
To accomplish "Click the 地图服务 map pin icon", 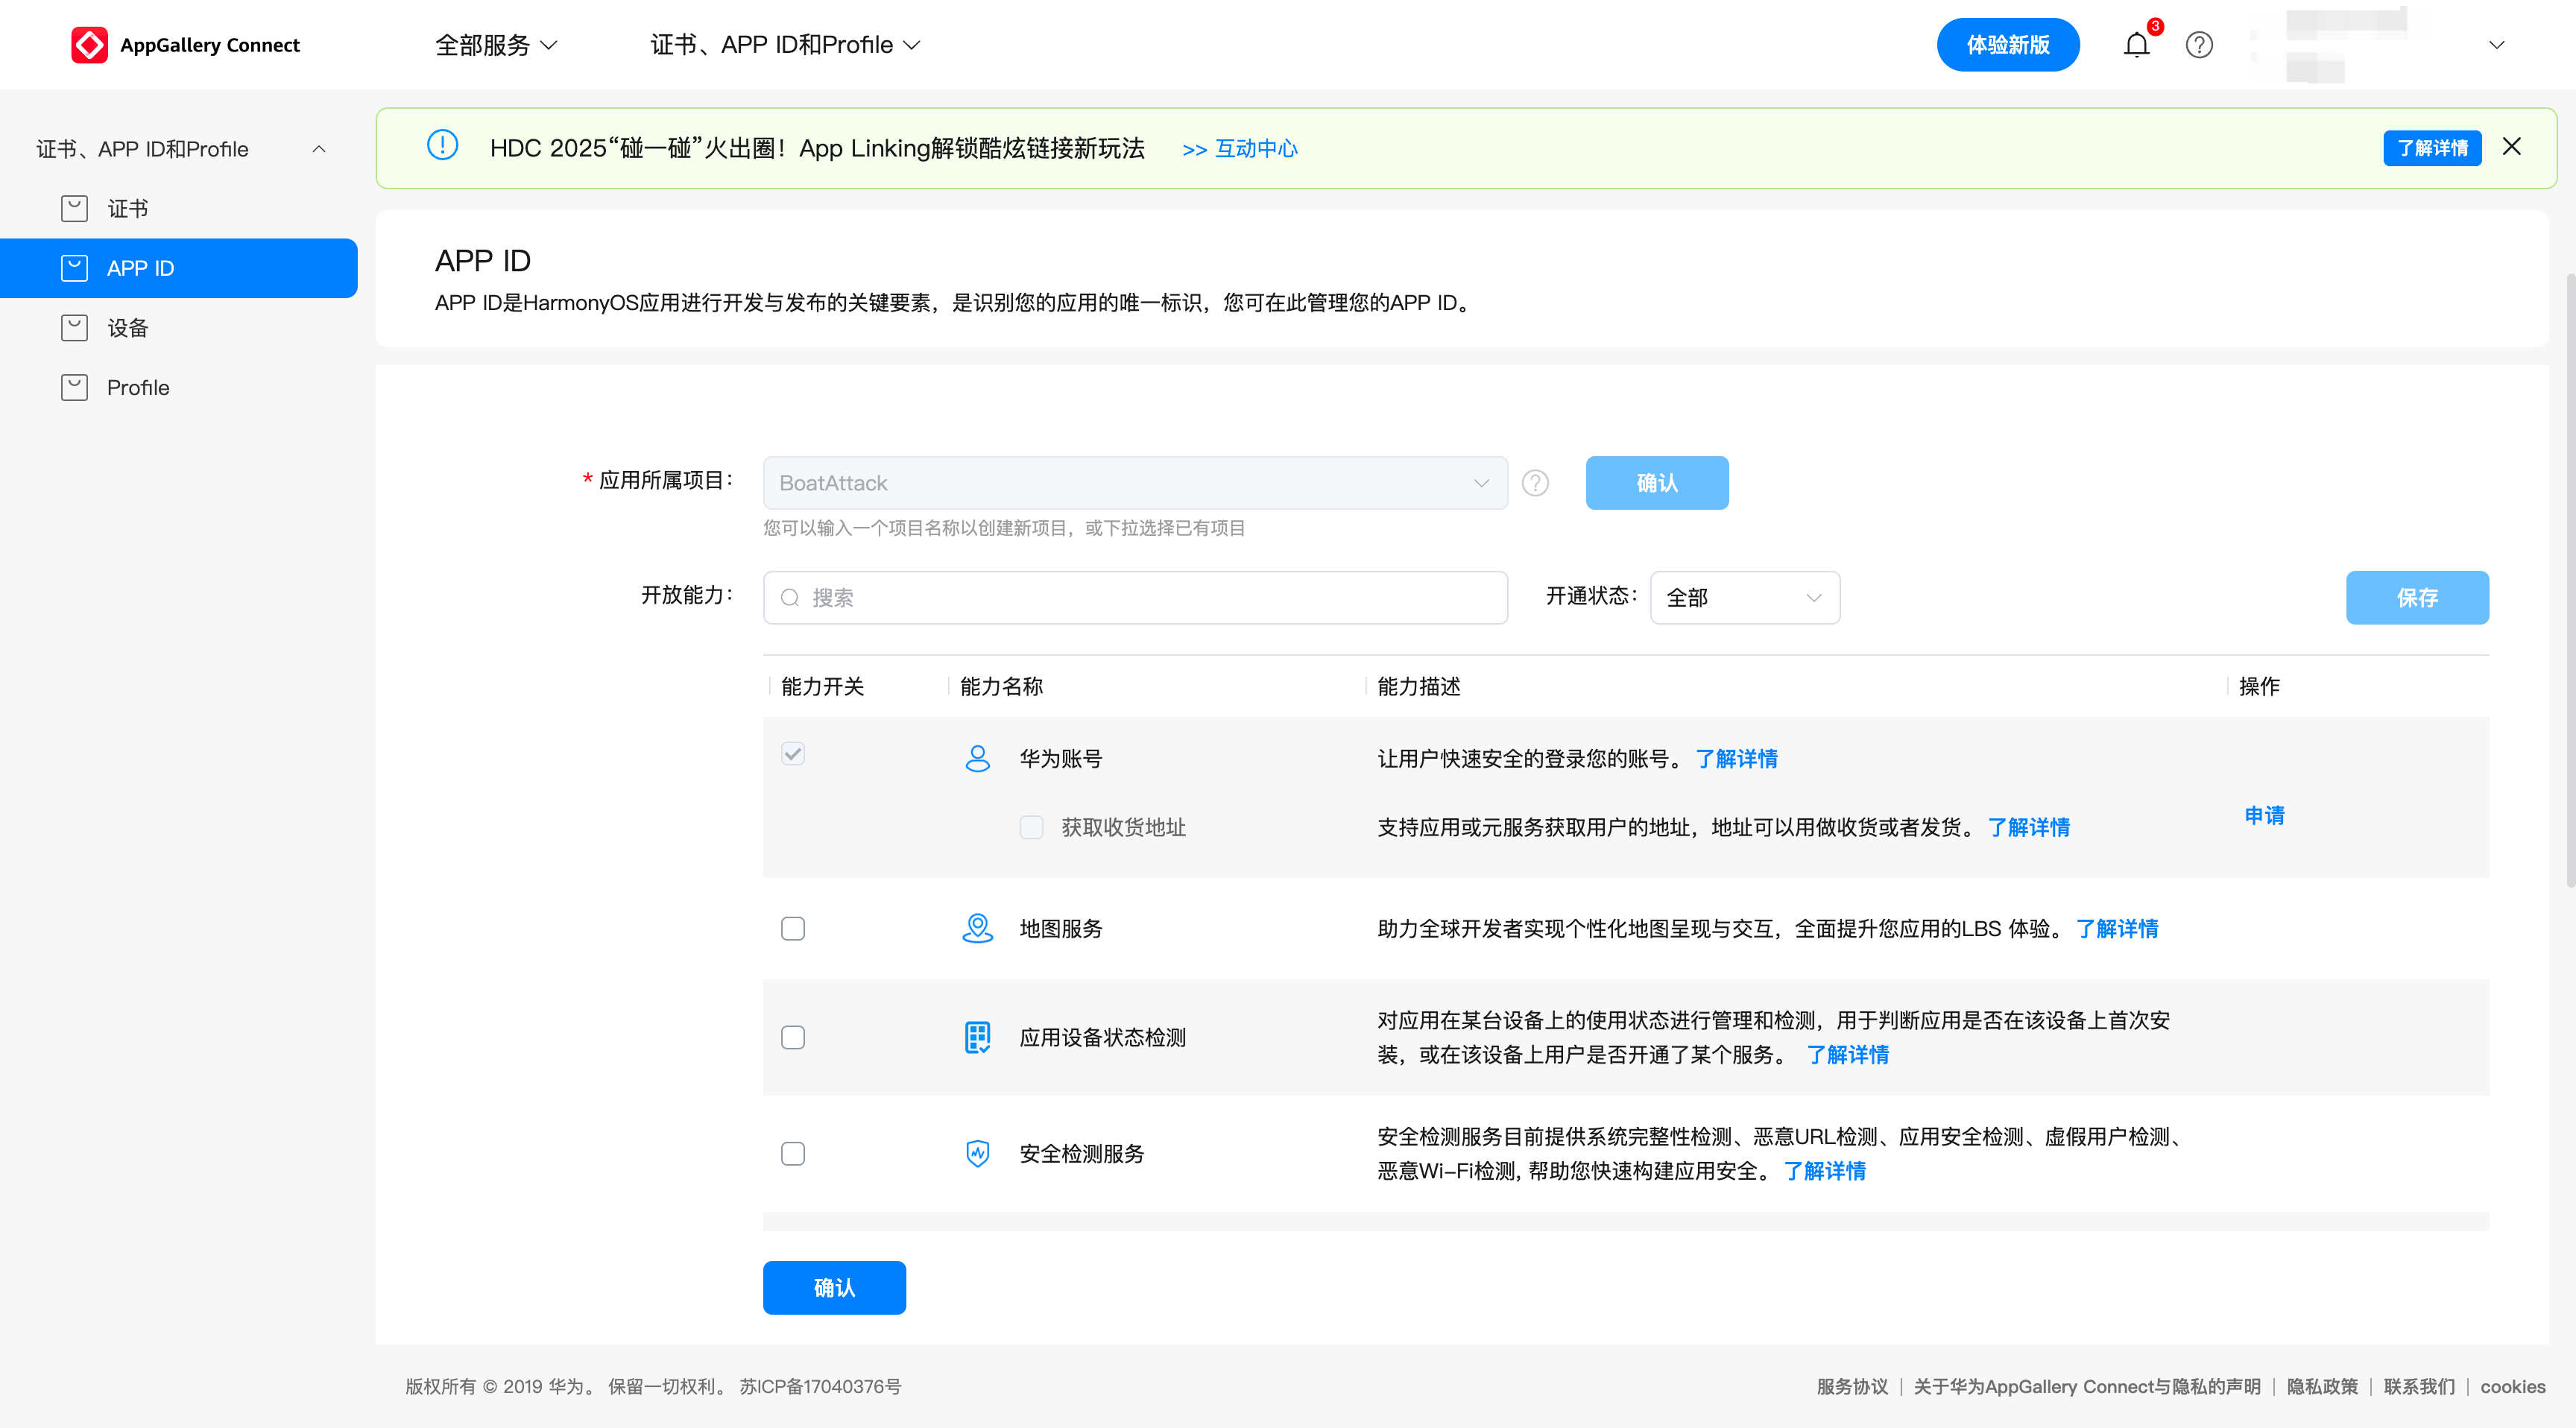I will [977, 928].
